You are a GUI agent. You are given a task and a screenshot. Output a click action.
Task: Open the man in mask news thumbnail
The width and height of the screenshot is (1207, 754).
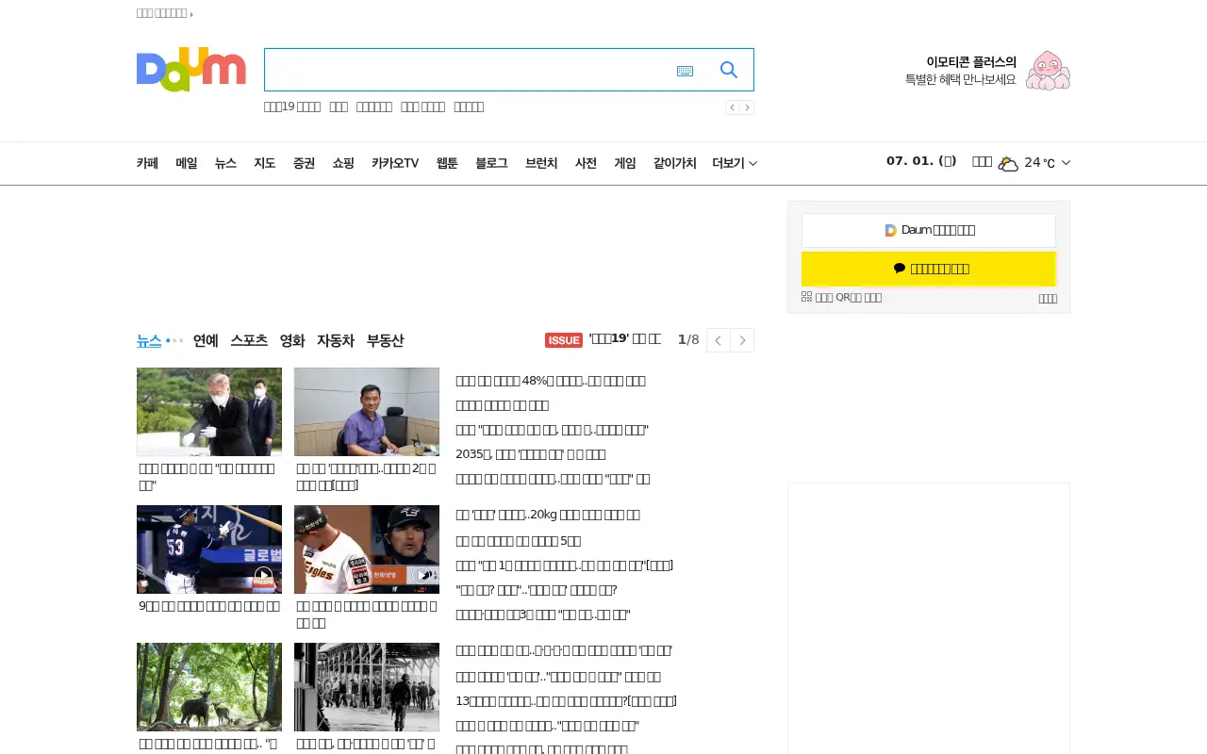209,412
